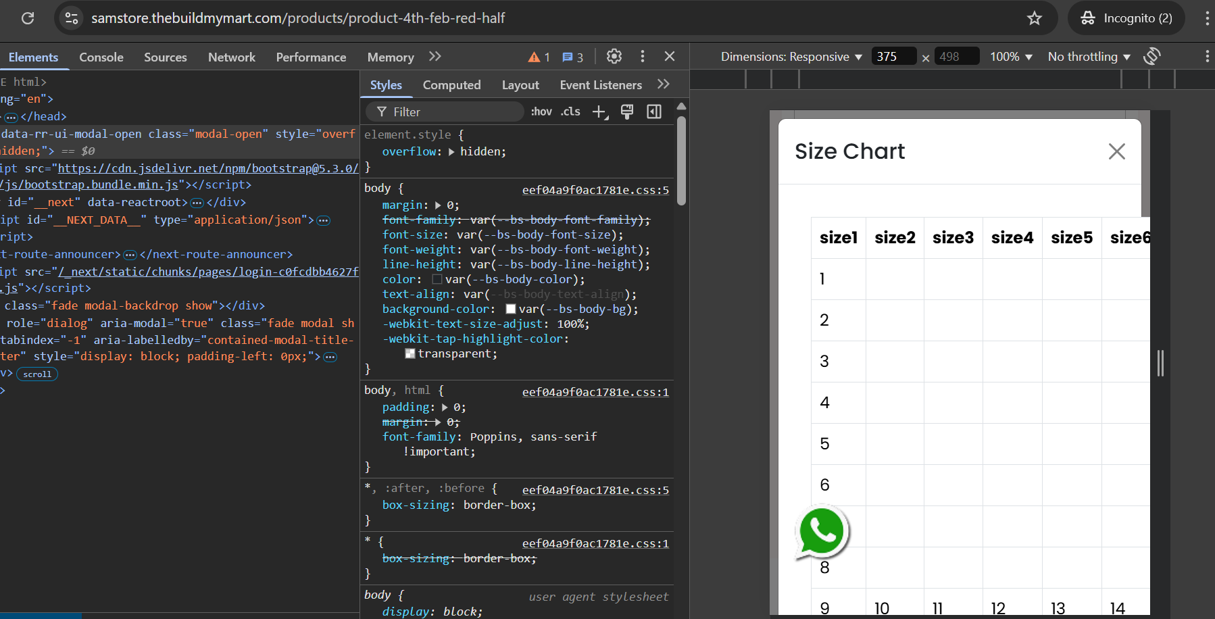The image size is (1215, 619).
Task: Open the transparent highlight color swatch
Action: (x=410, y=353)
